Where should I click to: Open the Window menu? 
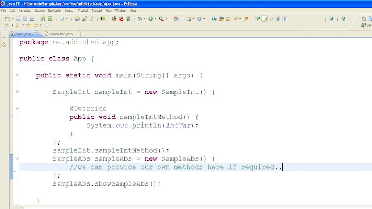point(120,10)
